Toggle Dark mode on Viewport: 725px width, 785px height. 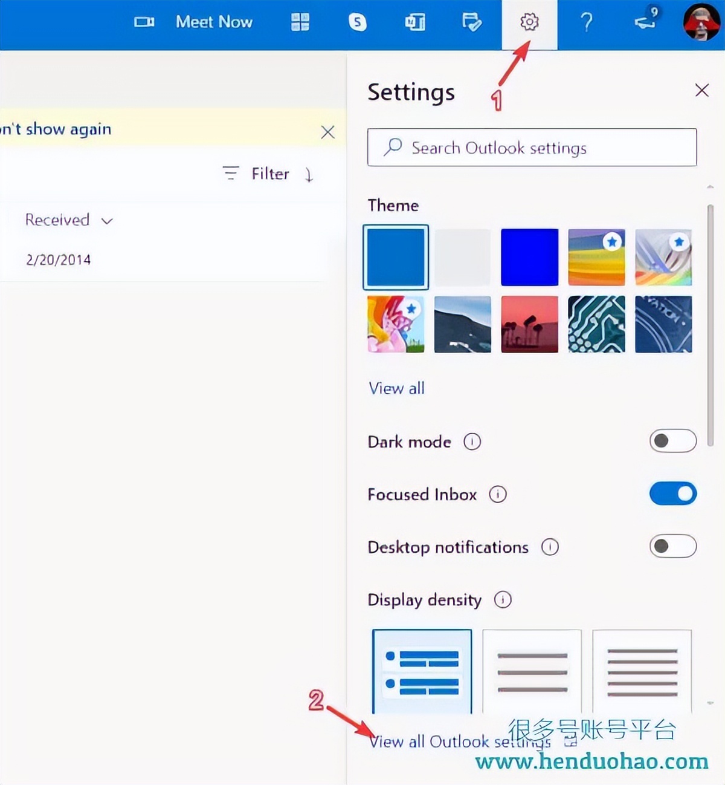pyautogui.click(x=673, y=441)
